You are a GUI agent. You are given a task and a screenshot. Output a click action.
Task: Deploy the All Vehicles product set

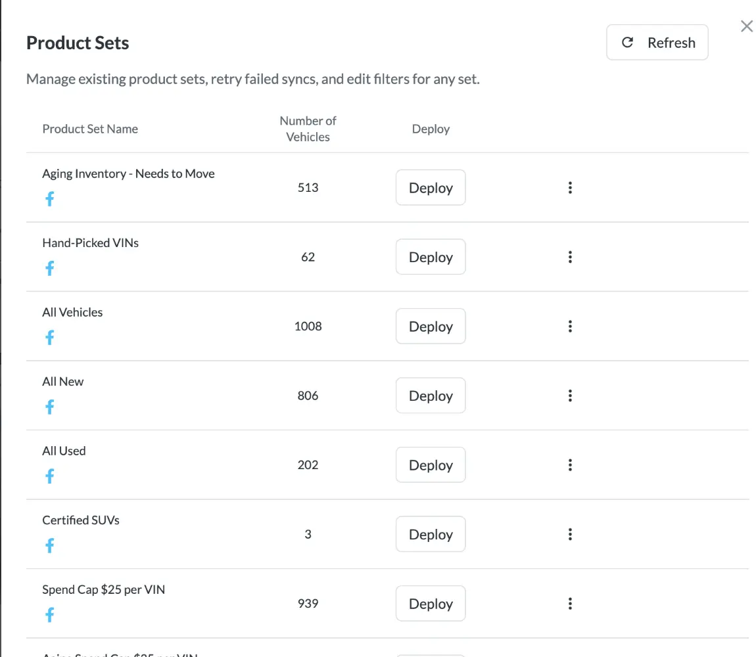[431, 327]
